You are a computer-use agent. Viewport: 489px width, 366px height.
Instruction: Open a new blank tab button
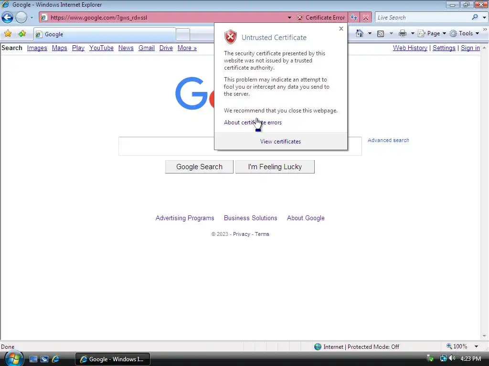[183, 34]
